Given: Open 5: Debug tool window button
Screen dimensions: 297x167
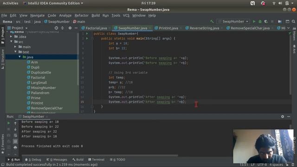Looking at the screenshot, I should coord(33,160).
